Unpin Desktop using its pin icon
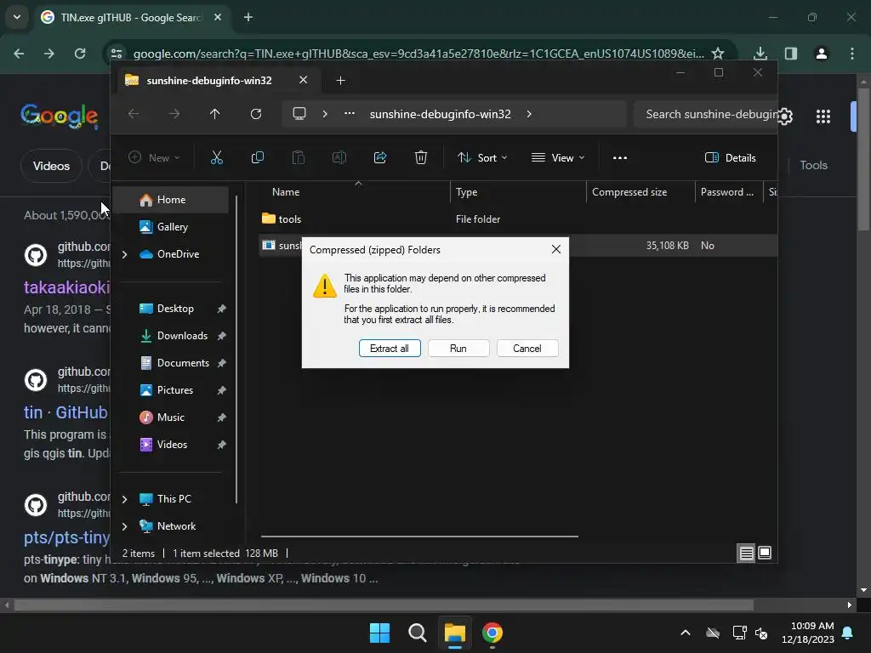 [x=222, y=309]
